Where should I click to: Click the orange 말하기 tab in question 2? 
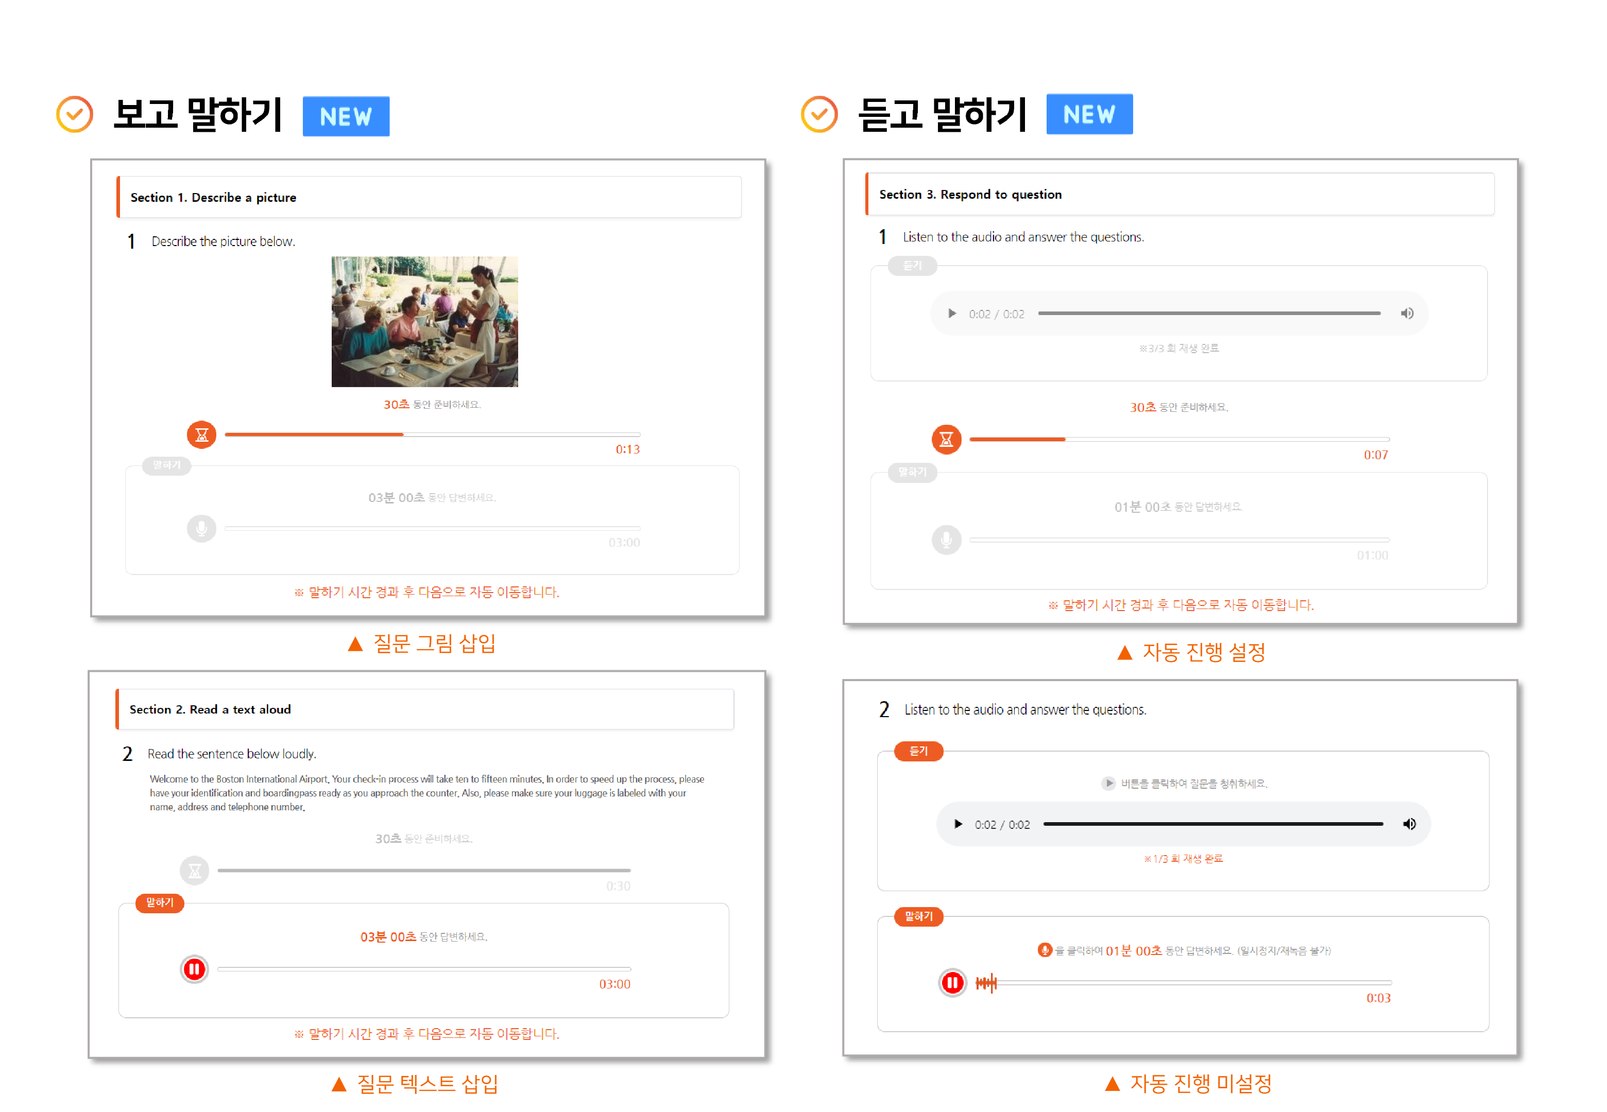tap(918, 916)
